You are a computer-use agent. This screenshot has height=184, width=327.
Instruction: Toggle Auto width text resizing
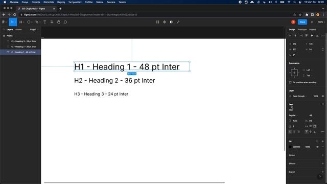tap(307, 126)
